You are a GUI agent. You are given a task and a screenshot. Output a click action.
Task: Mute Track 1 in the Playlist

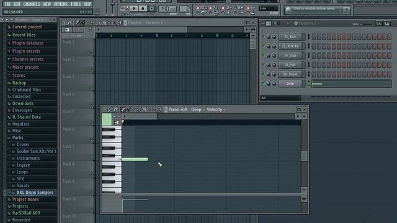pyautogui.click(x=91, y=53)
